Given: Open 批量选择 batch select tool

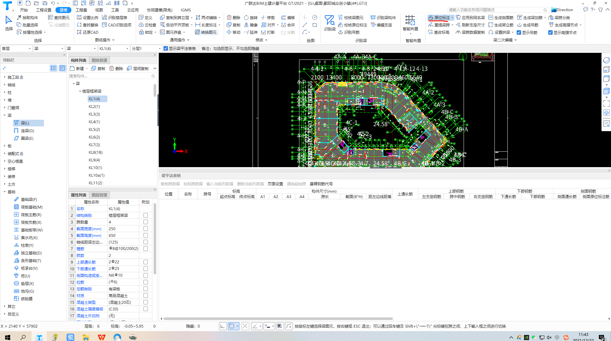Looking at the screenshot, I should (x=27, y=25).
